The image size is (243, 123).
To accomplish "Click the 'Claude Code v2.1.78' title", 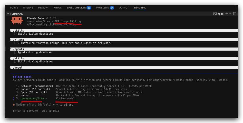I will click(42, 18).
